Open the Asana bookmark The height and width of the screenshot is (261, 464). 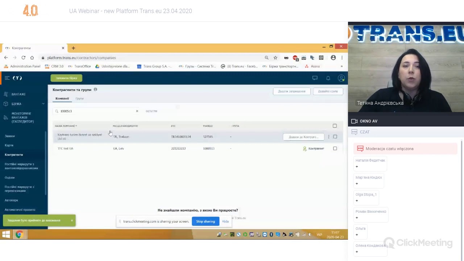coord(312,66)
